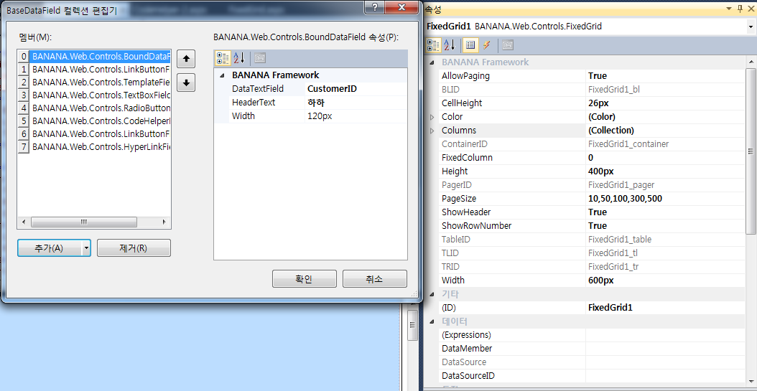The height and width of the screenshot is (391, 757).
Task: Sort dialog property grid alphabetically
Action: 239,58
